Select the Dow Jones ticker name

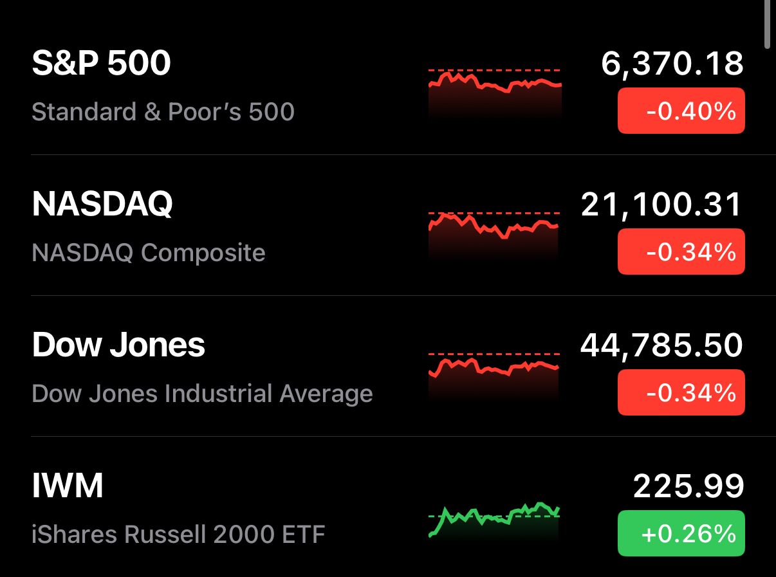tap(118, 345)
